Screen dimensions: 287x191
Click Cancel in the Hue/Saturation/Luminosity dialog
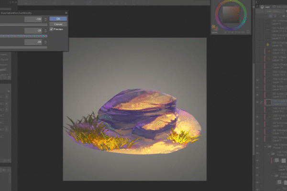(x=58, y=24)
